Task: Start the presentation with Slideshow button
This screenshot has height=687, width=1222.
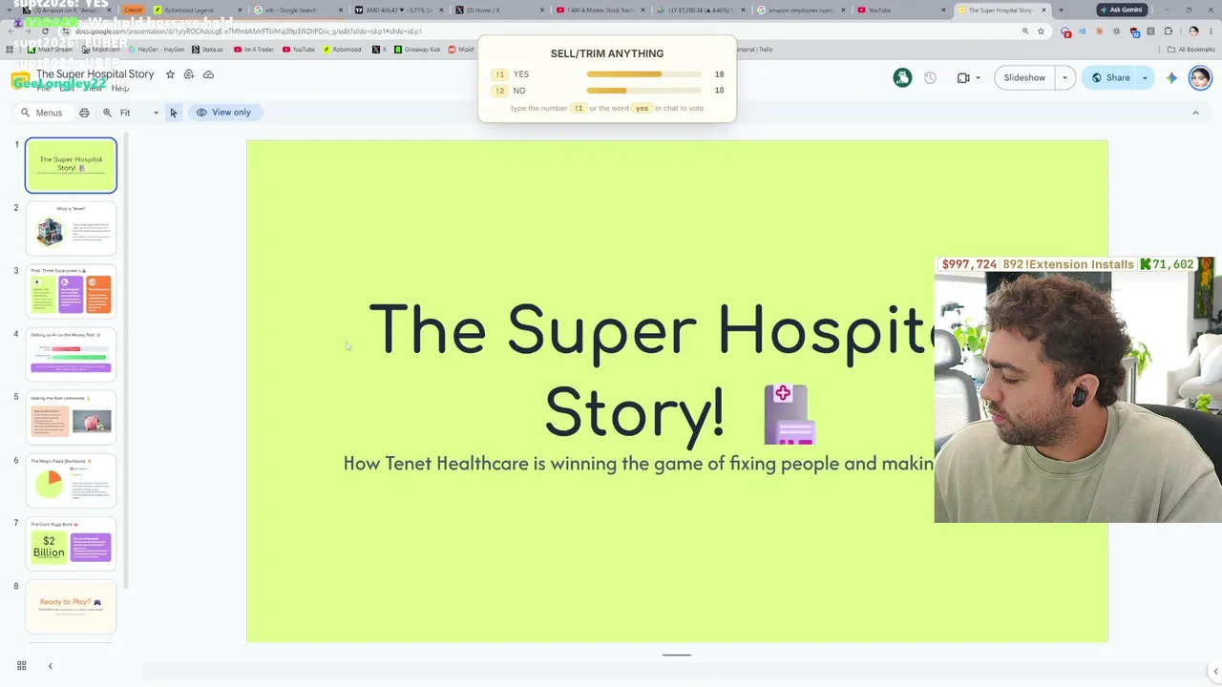Action: (1024, 77)
